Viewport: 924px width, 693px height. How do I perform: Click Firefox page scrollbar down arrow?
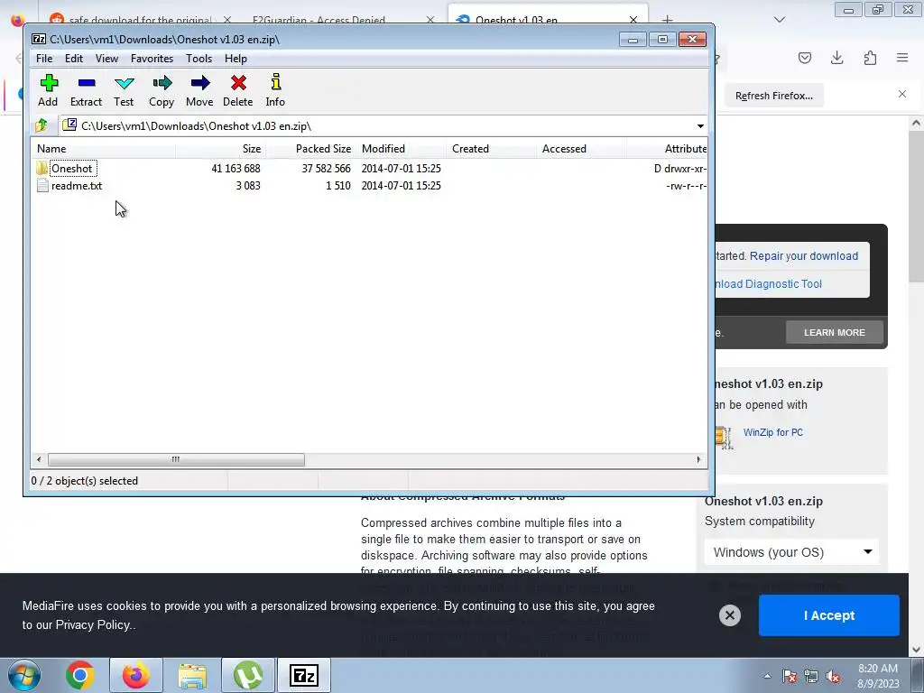[916, 650]
